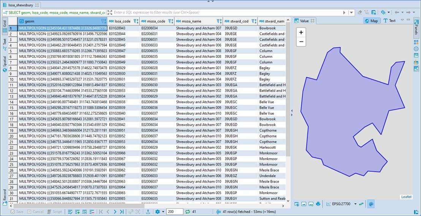
Task: Click the Save button
Action: [x=17, y=212]
